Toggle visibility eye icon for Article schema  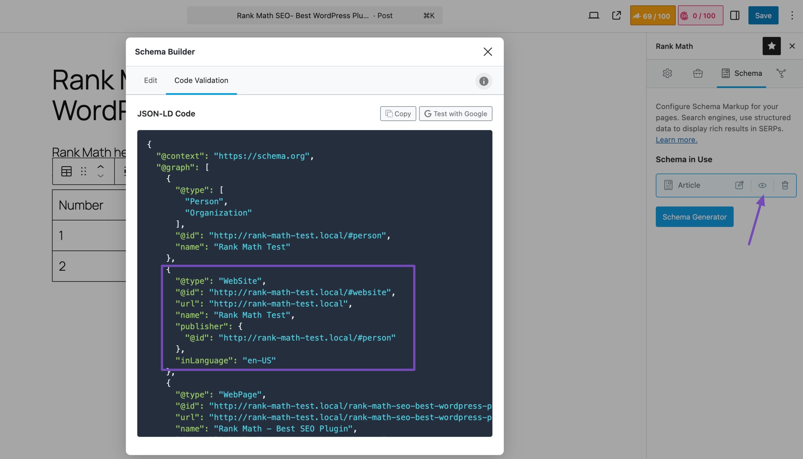762,185
